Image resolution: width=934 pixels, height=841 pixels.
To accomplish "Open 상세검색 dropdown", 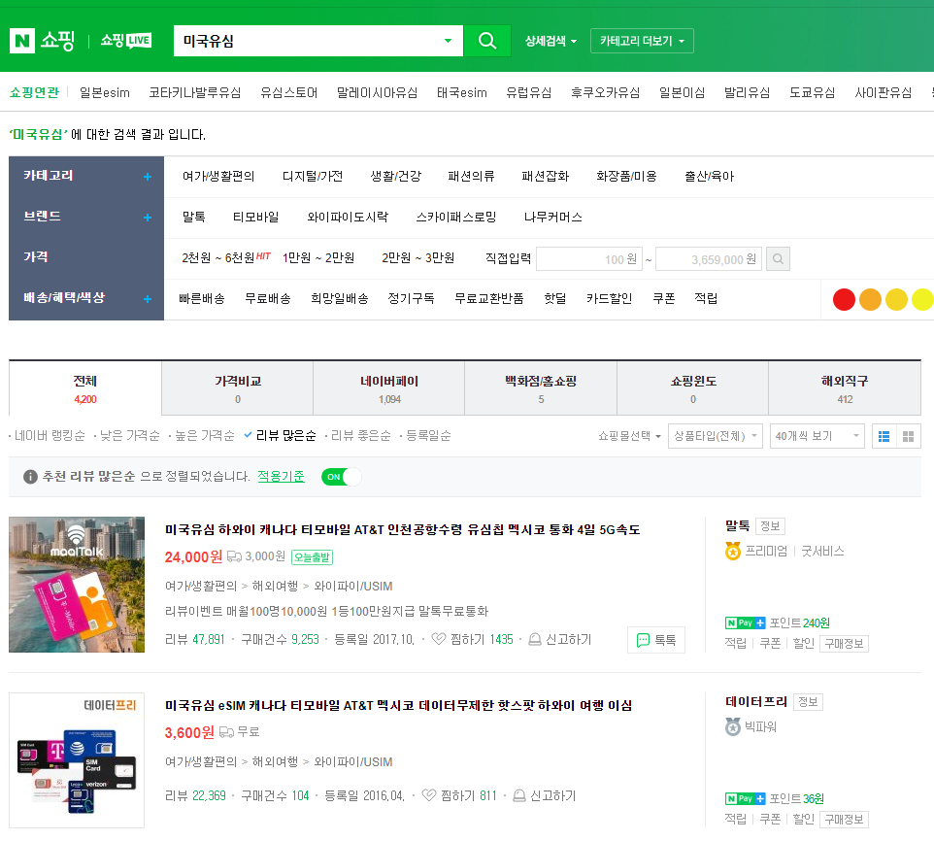I will [551, 41].
